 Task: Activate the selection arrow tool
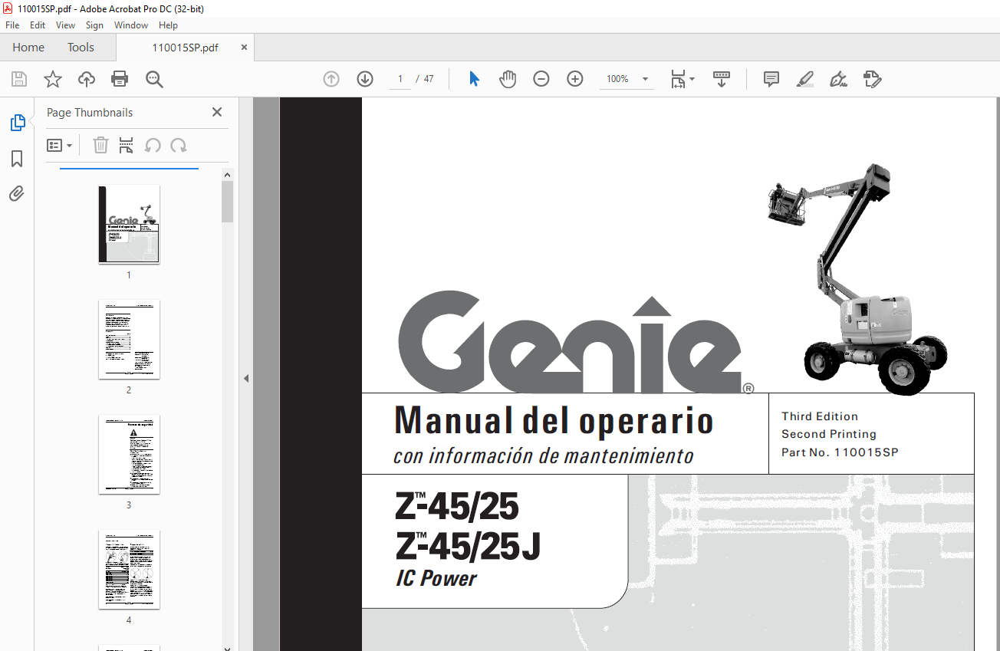tap(474, 79)
